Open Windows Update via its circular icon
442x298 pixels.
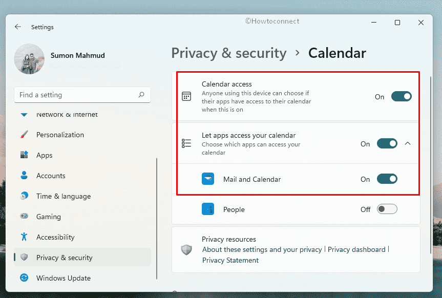point(25,278)
